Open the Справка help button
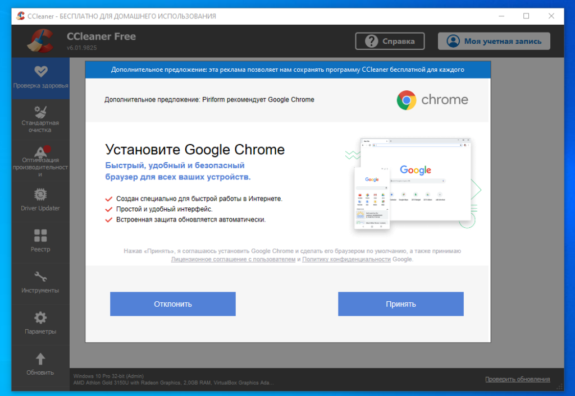575x396 pixels. [390, 41]
